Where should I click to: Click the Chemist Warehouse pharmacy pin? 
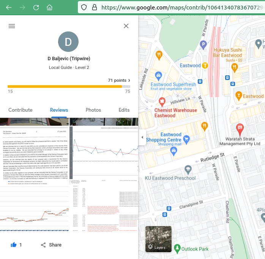coord(162,101)
